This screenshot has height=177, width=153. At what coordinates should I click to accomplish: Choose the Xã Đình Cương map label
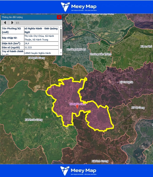(x=100, y=161)
